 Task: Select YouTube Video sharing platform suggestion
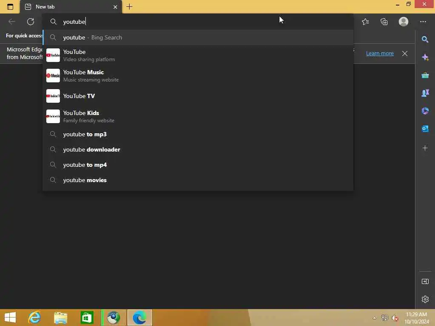tap(198, 55)
